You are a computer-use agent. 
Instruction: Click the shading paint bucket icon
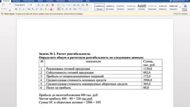[80, 9]
